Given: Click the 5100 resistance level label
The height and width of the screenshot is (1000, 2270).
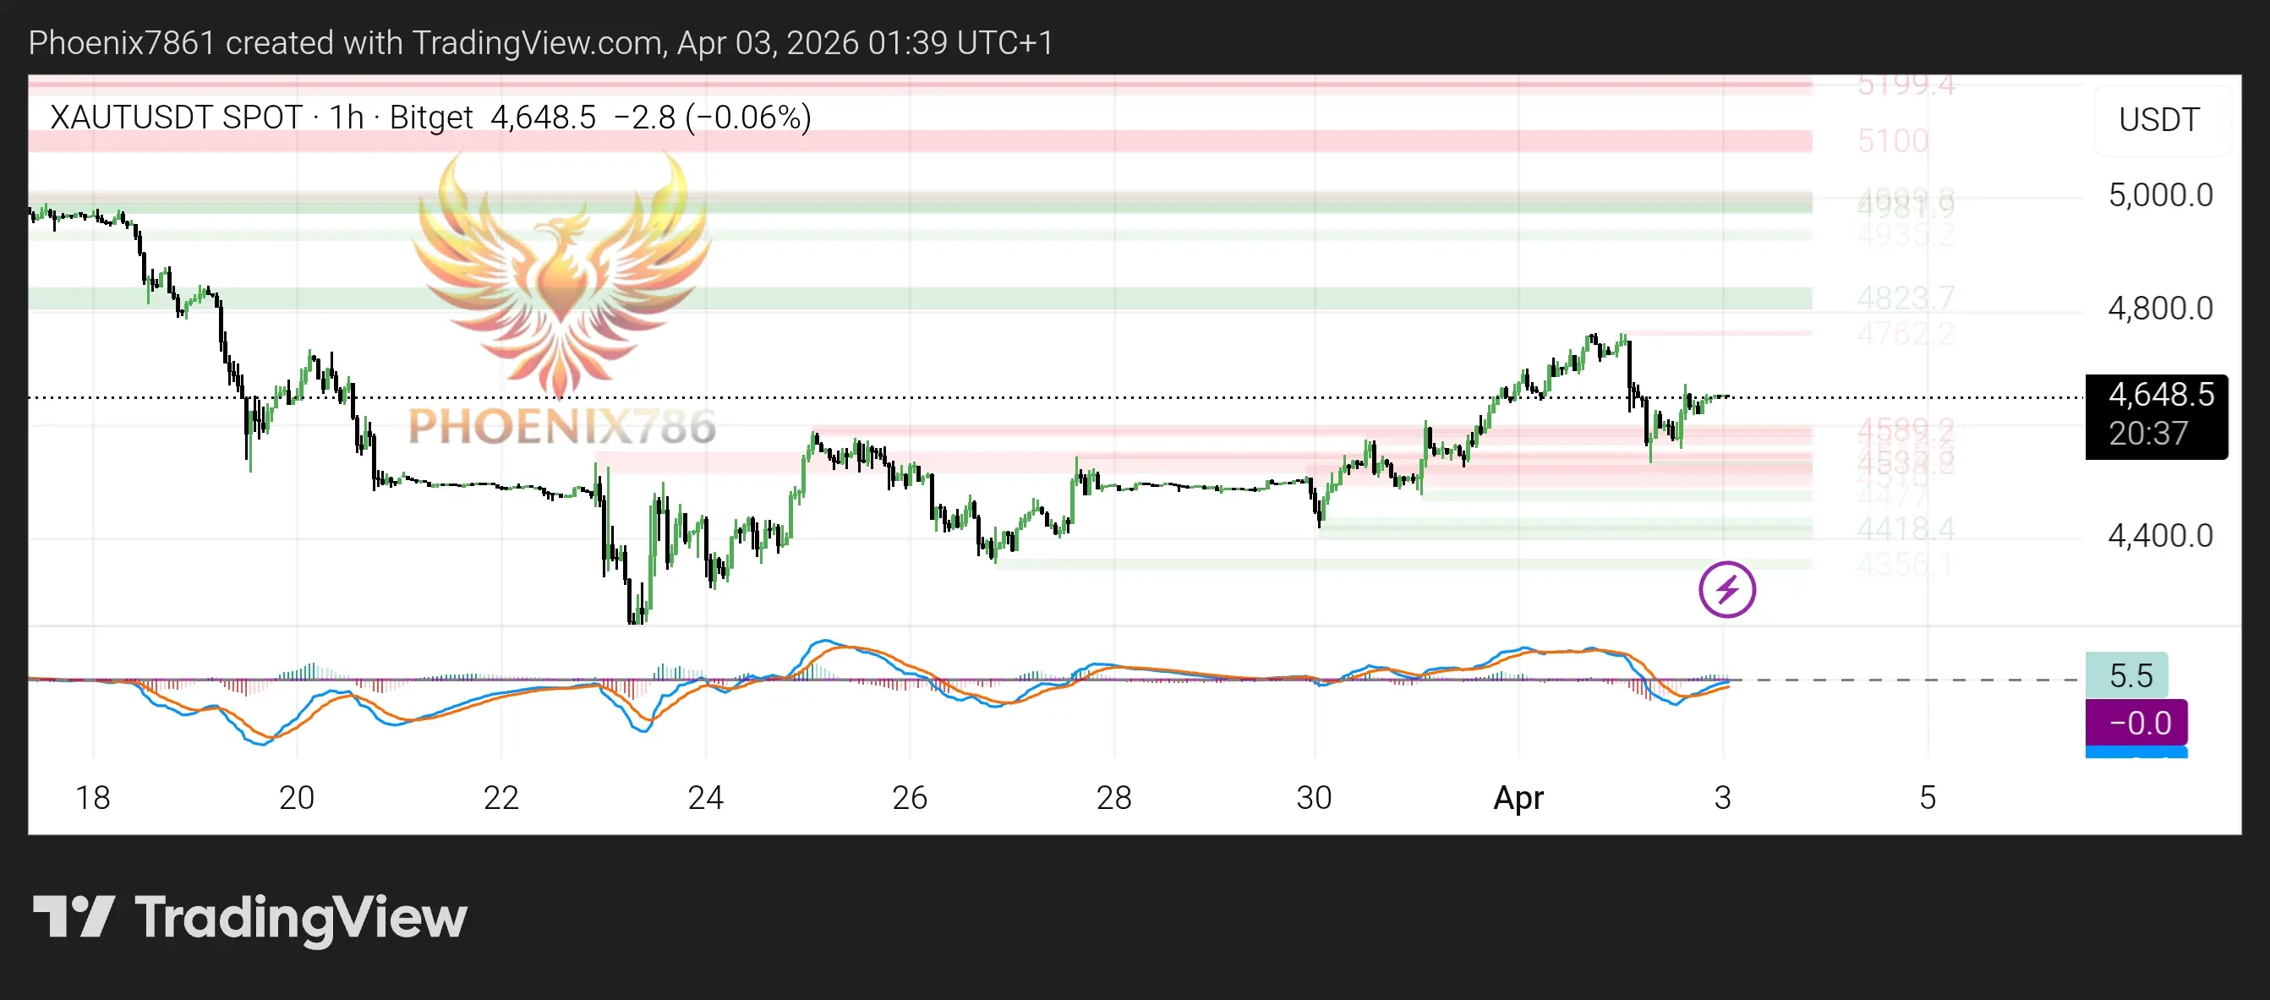Looking at the screenshot, I should pos(1892,141).
